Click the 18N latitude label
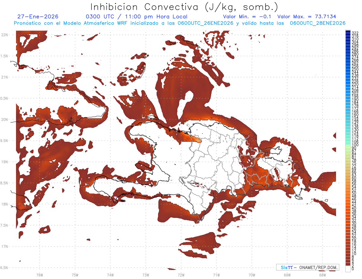 click(5, 204)
